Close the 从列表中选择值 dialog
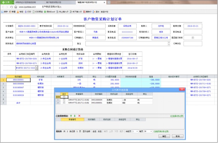Viewport: 218px width, 143px height. click(x=182, y=89)
